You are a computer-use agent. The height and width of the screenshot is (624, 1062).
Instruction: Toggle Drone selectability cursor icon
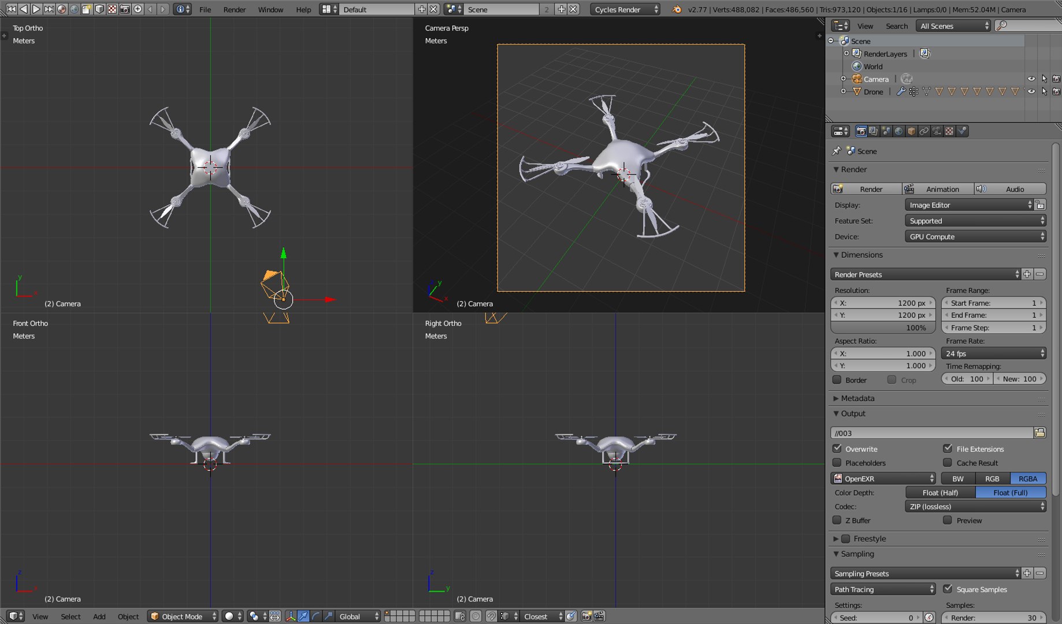(1044, 91)
